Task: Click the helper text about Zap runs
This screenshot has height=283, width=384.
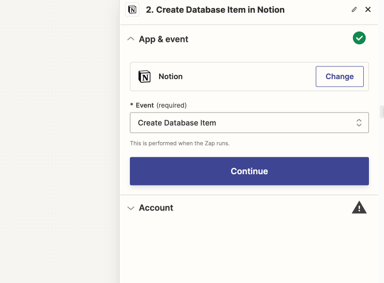Action: [x=179, y=143]
